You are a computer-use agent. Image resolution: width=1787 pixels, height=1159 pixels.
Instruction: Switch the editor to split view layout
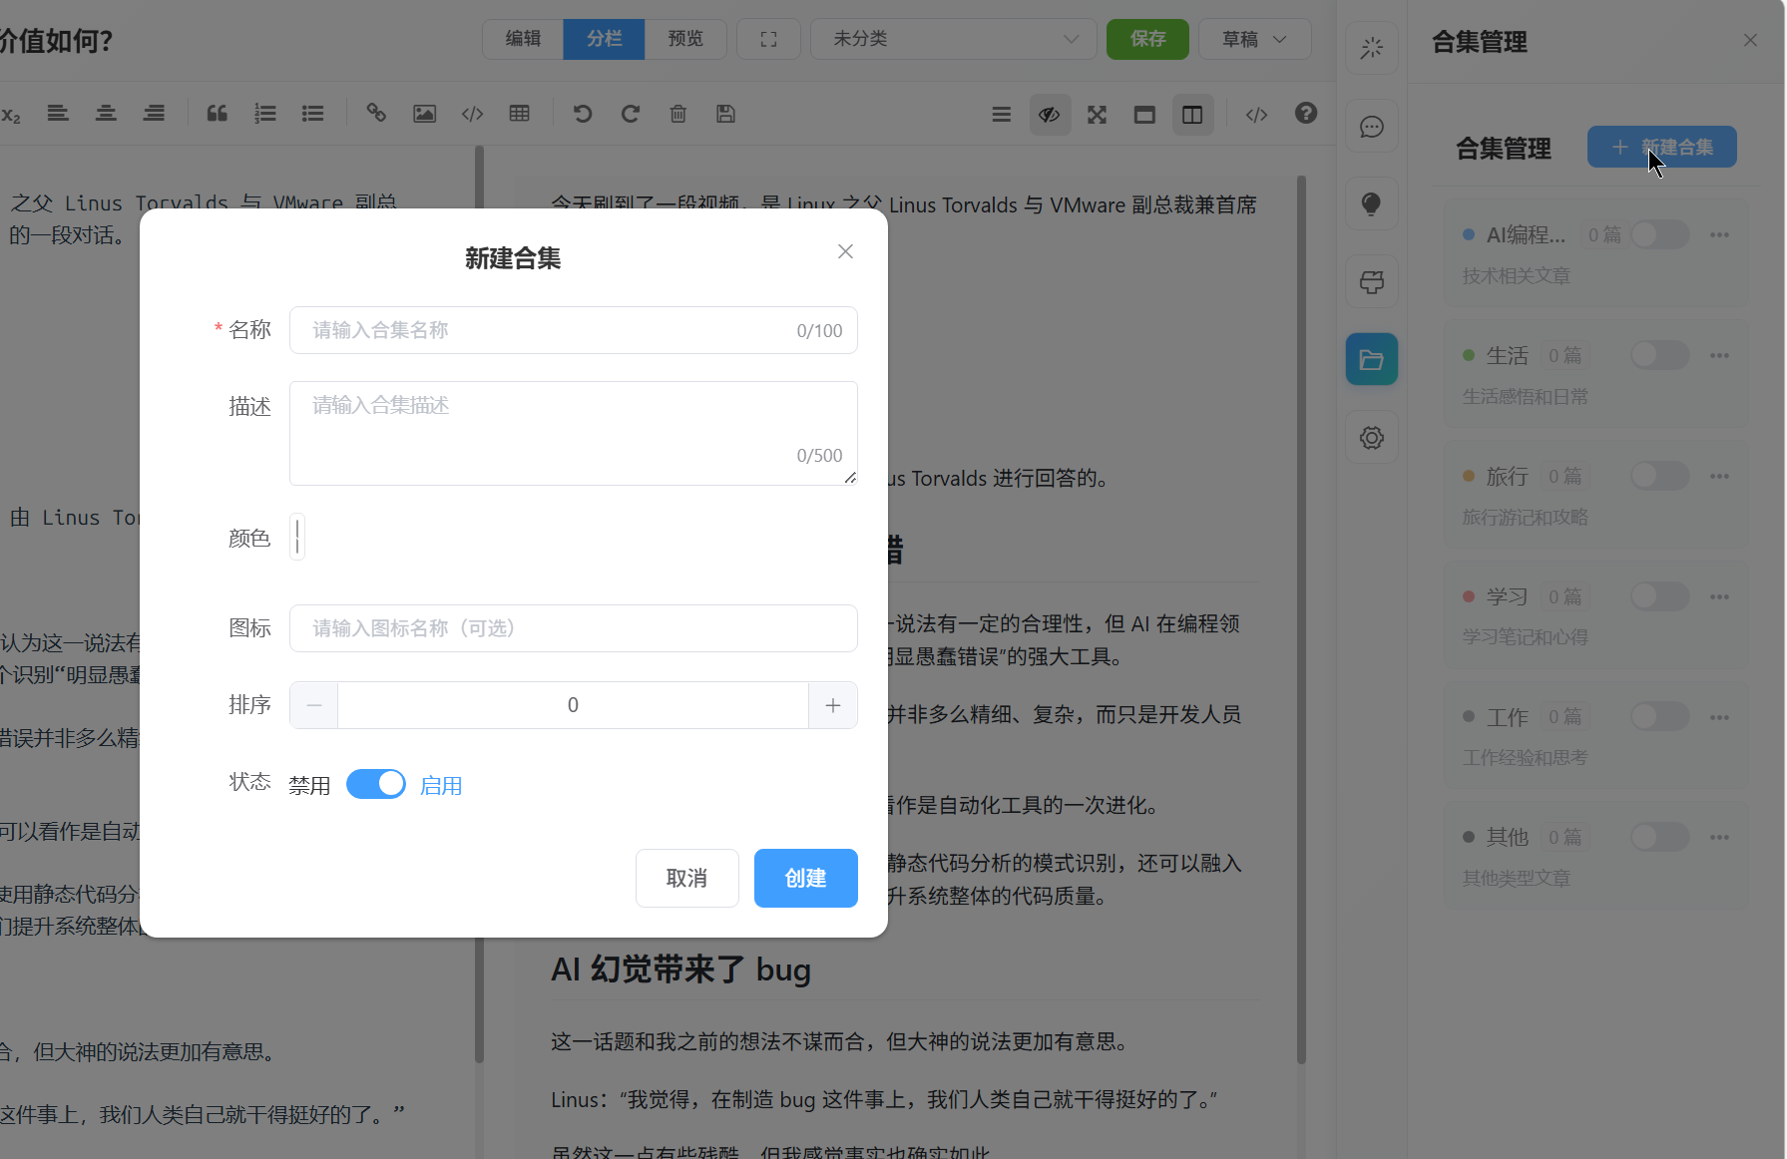[x=1193, y=114]
